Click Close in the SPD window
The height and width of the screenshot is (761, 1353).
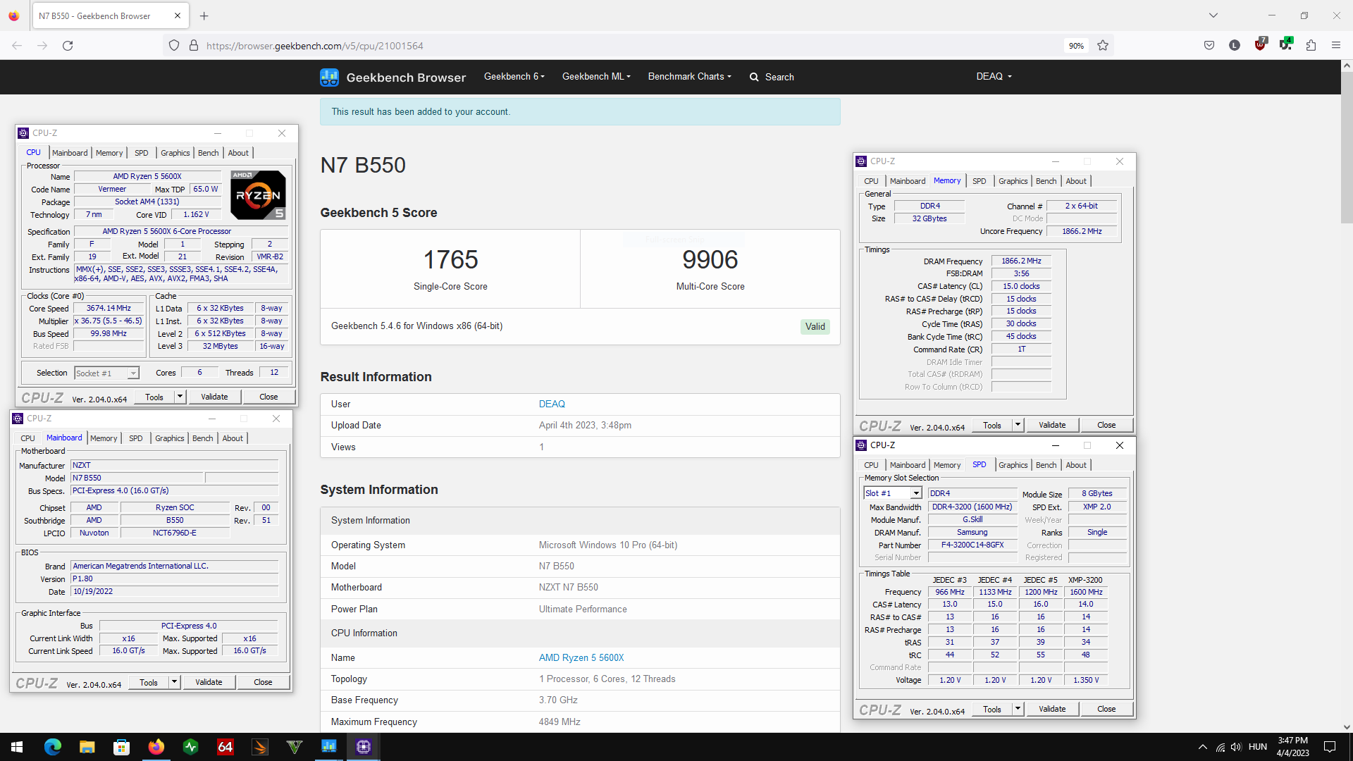point(1106,709)
